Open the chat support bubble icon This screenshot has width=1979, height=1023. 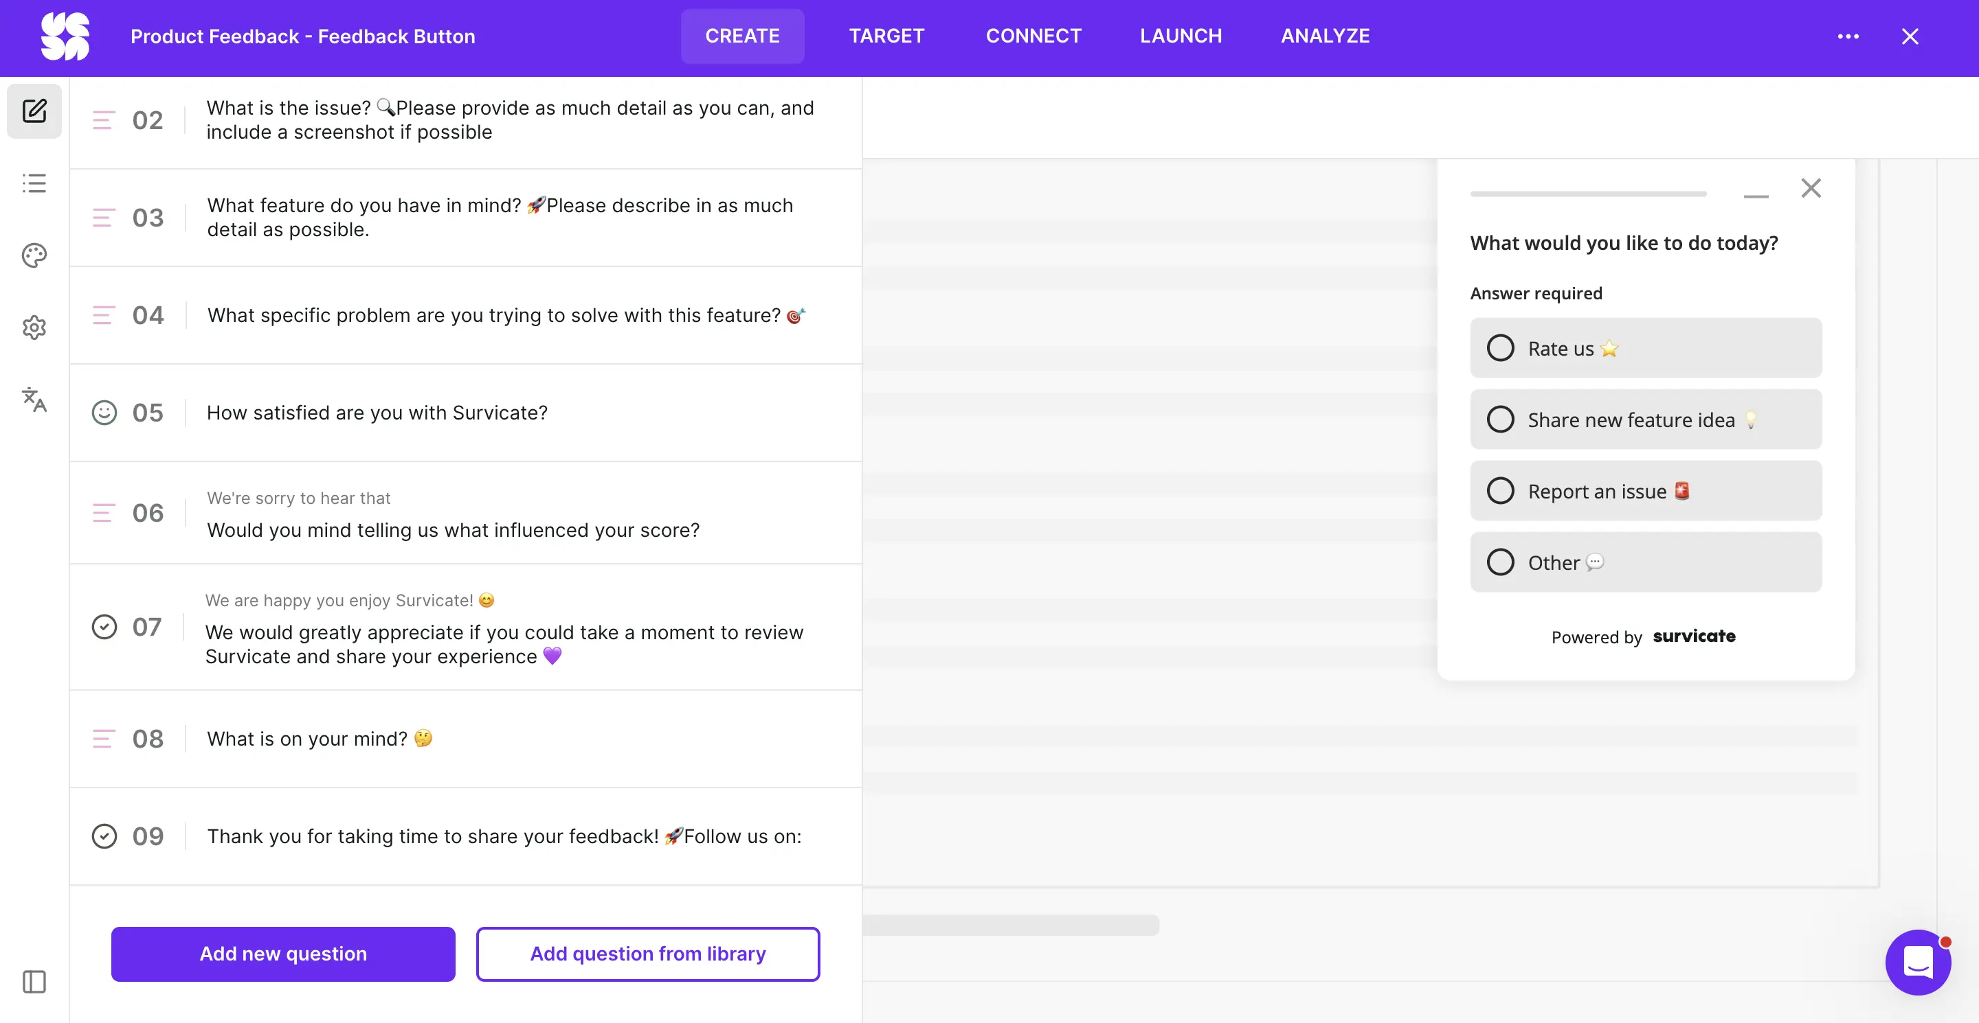click(x=1918, y=962)
